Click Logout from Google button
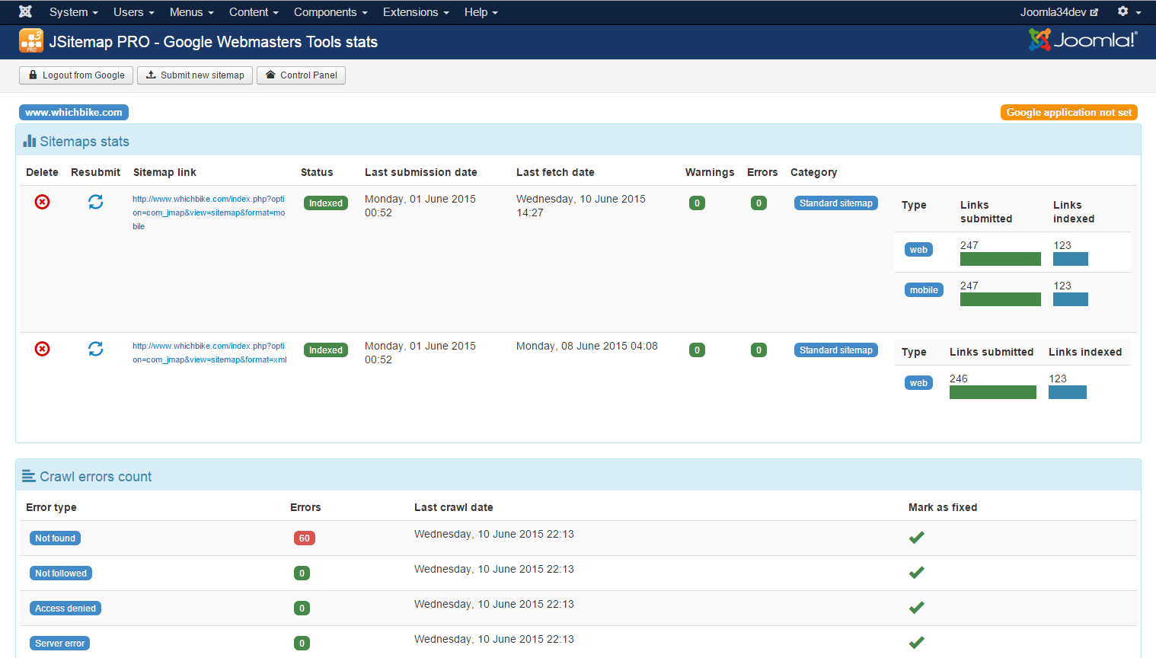 coord(76,75)
